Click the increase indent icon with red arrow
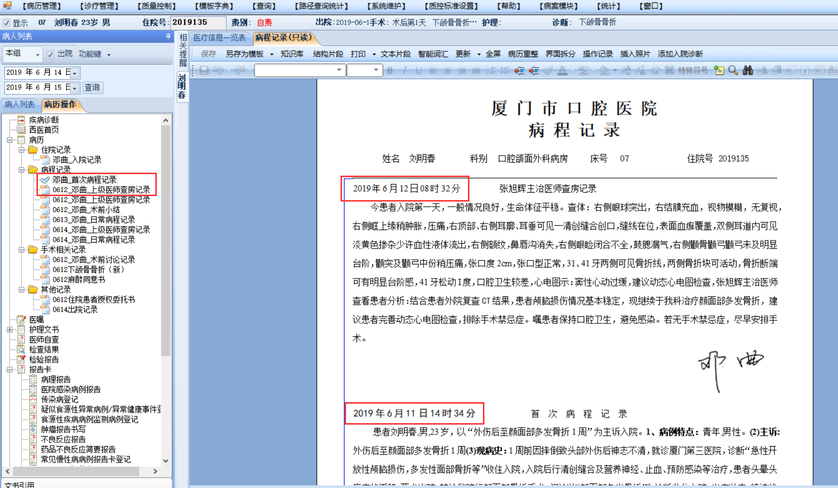The width and height of the screenshot is (838, 488). pyautogui.click(x=534, y=71)
